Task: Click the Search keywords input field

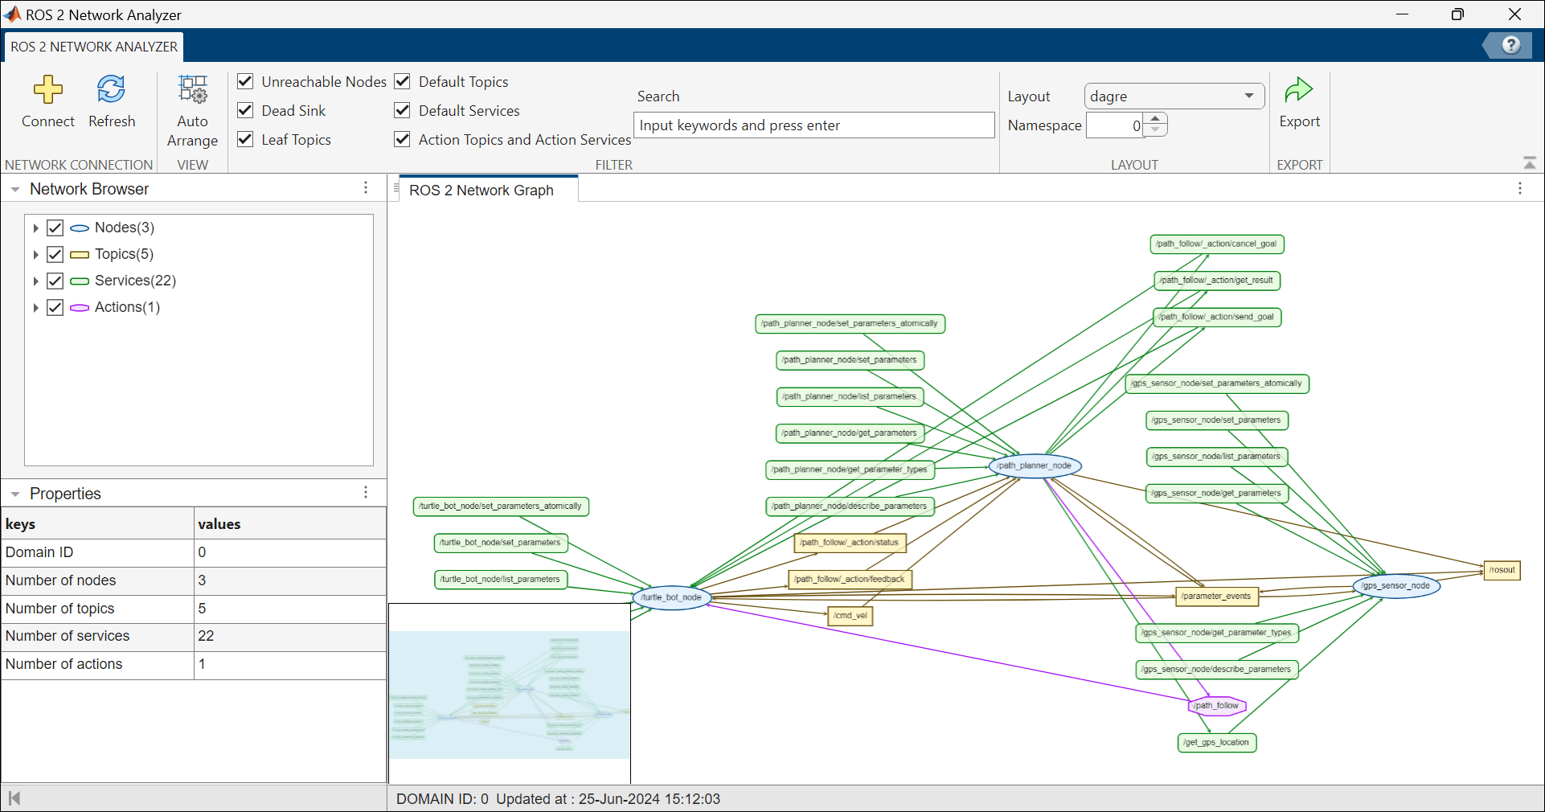Action: (x=814, y=125)
